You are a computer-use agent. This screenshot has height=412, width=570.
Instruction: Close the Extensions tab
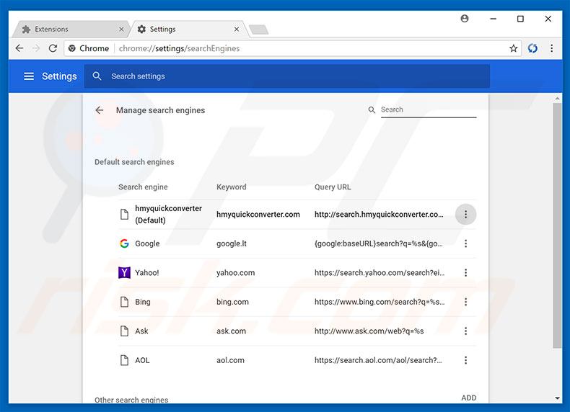click(x=121, y=30)
